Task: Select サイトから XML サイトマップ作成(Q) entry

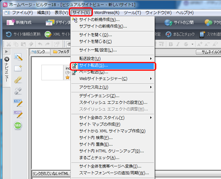Action: coord(112,131)
